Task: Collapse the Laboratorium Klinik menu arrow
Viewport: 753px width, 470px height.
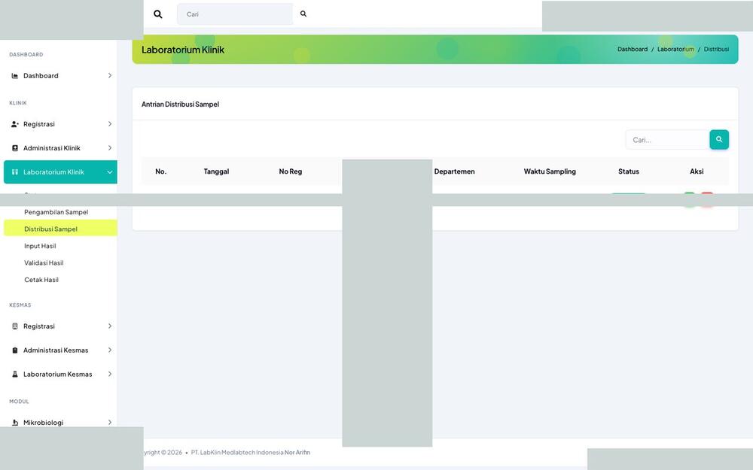Action: (110, 172)
